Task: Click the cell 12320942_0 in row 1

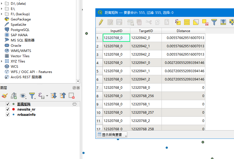Action: [x=146, y=38]
